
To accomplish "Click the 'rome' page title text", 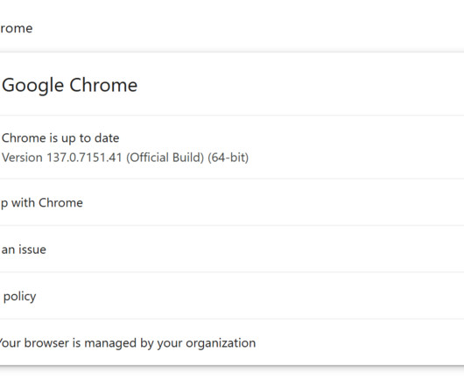I will (17, 29).
